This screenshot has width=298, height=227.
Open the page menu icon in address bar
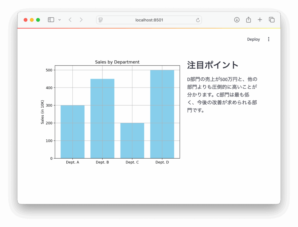(x=101, y=20)
